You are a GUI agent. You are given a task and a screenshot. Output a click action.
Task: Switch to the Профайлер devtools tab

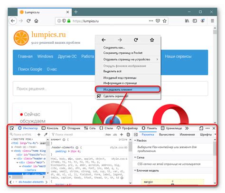127,128
